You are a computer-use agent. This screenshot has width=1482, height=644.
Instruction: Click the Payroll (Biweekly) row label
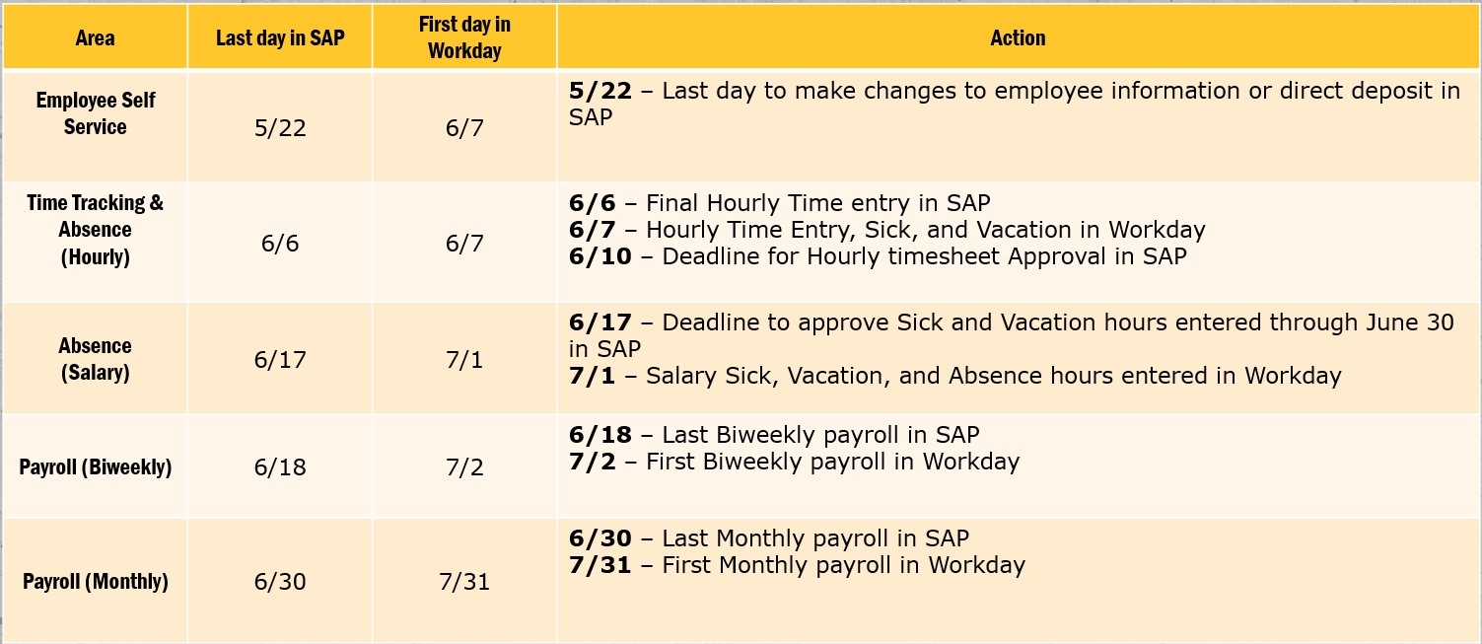95,466
